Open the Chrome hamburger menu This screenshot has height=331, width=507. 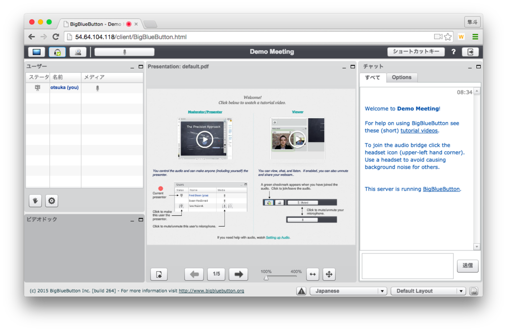click(475, 37)
